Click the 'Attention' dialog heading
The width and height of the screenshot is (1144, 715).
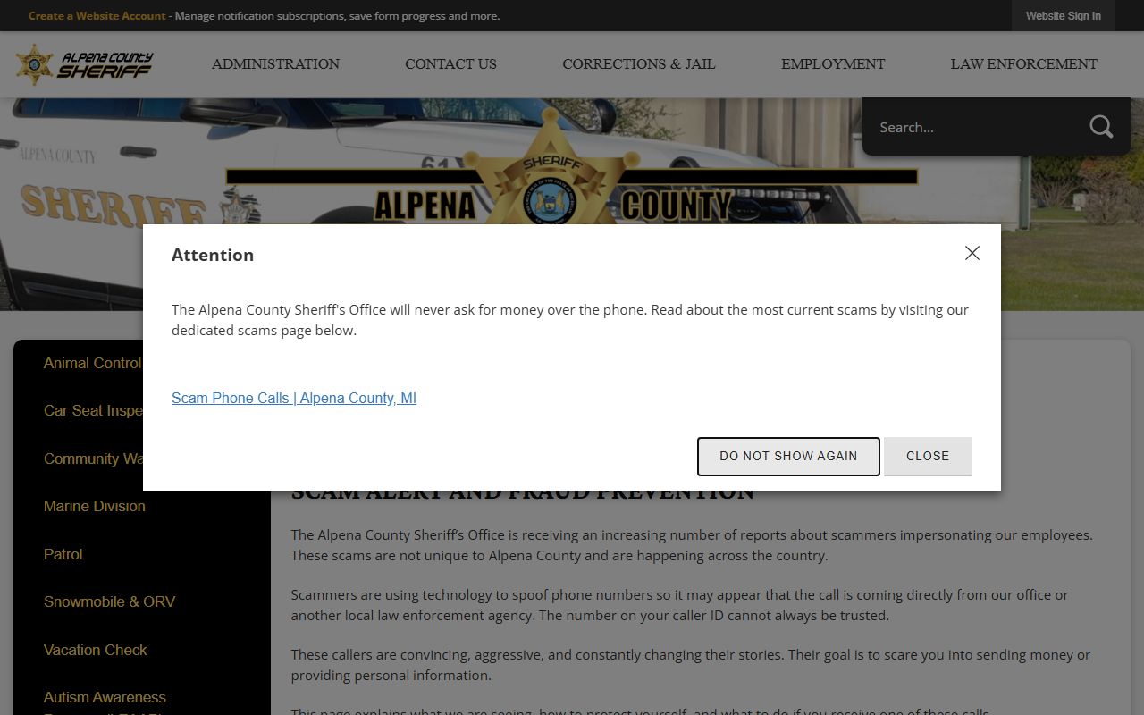click(x=213, y=255)
